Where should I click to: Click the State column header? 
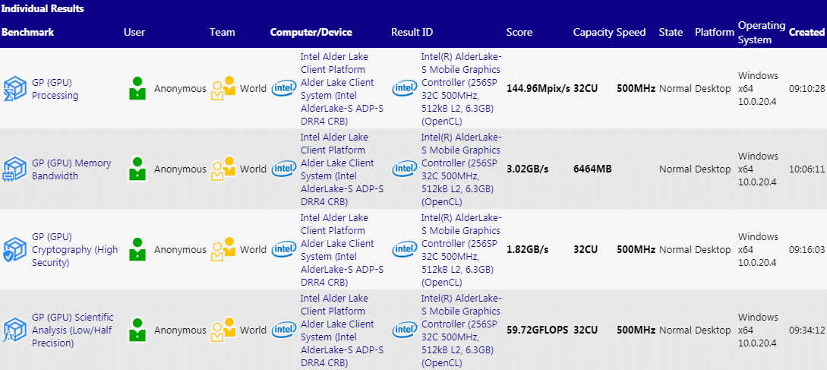click(671, 32)
